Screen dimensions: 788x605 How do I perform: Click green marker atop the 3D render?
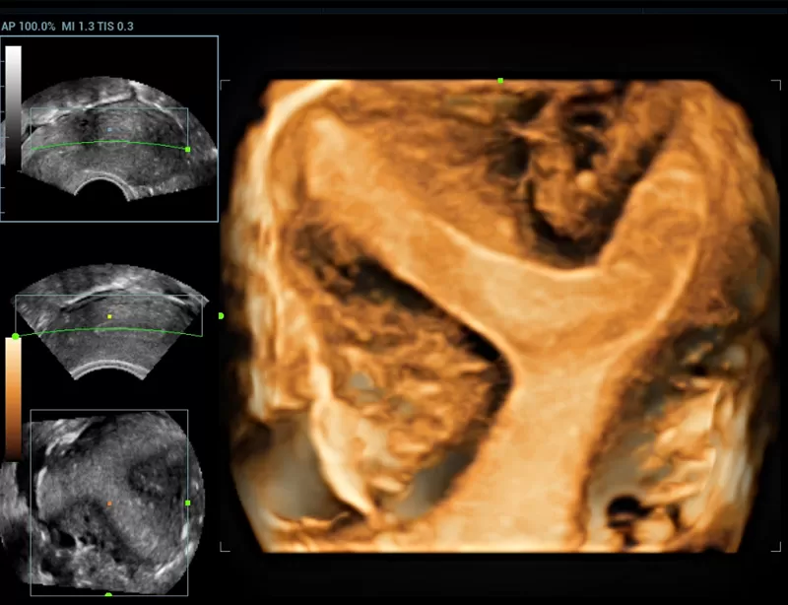(x=500, y=81)
